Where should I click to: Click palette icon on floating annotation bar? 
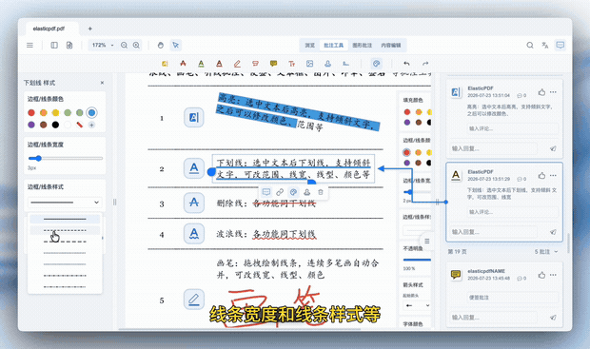pos(293,192)
